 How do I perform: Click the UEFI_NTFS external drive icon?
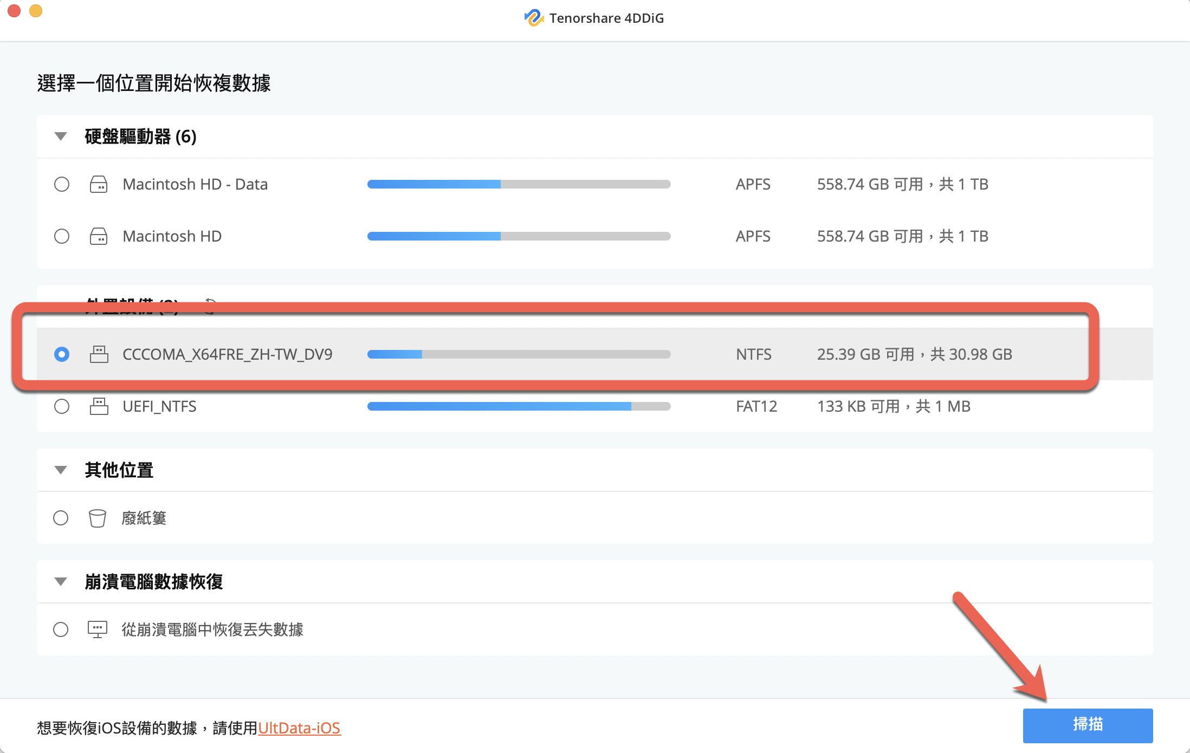99,406
